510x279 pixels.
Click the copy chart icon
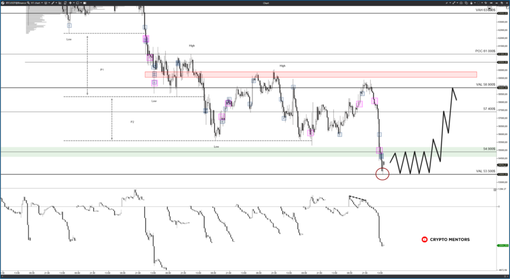[x=467, y=4]
